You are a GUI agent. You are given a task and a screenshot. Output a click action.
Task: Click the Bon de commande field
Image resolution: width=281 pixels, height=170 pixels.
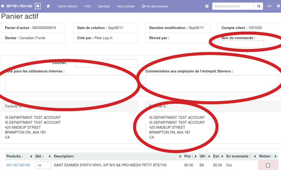click(x=242, y=44)
